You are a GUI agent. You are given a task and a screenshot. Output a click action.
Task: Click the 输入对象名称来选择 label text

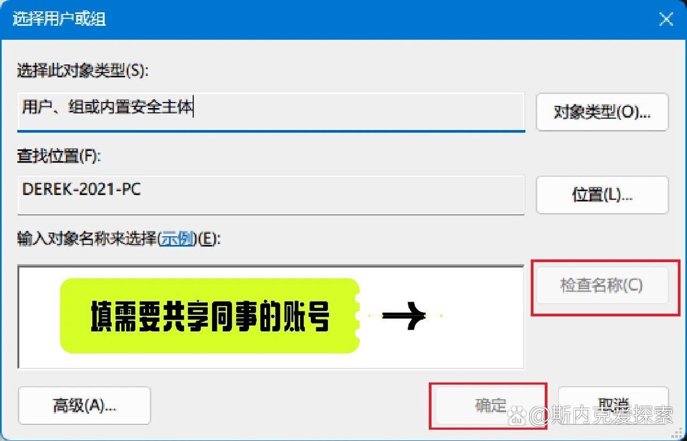[x=86, y=239]
